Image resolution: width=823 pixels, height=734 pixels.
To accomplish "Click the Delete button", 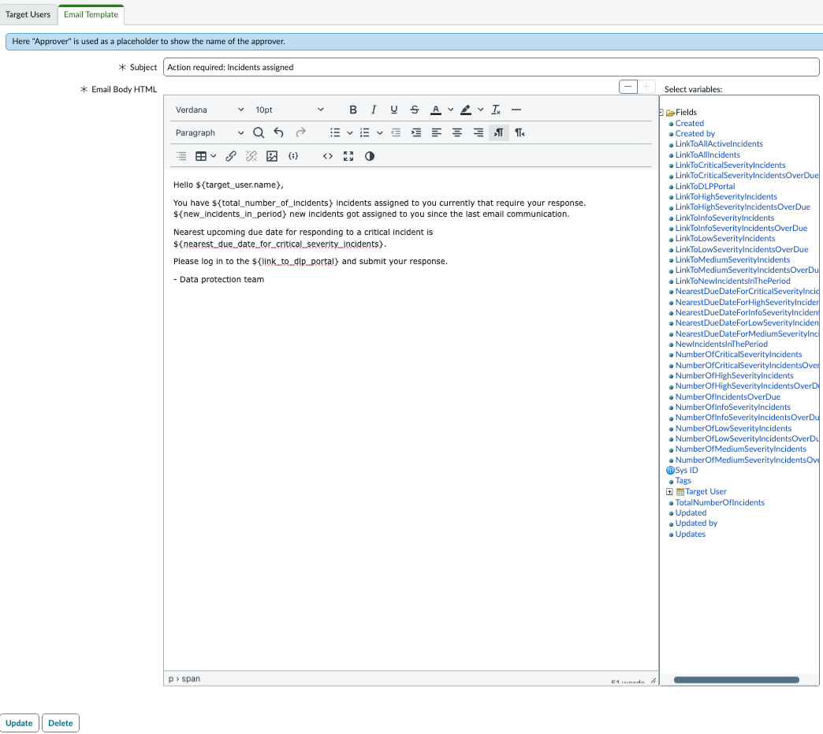I will pyautogui.click(x=61, y=723).
